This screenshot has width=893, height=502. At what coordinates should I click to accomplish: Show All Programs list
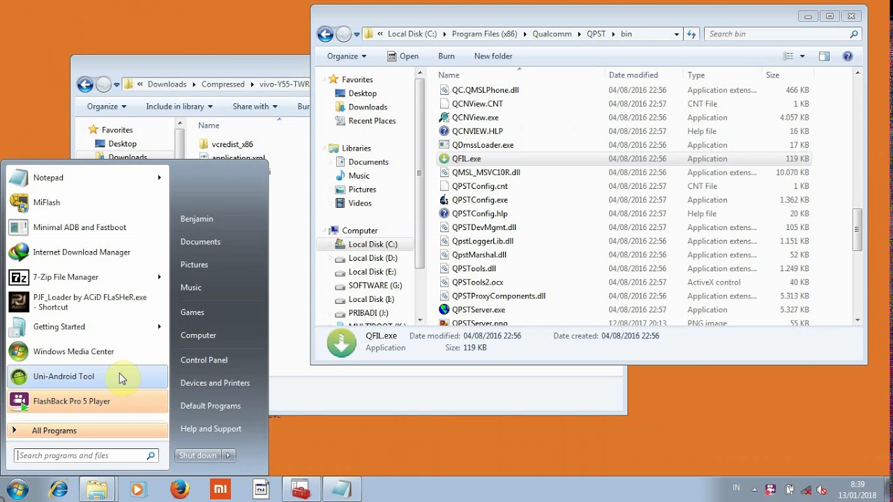pyautogui.click(x=87, y=431)
